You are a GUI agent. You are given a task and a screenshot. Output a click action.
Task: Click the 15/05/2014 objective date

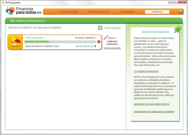112,44
